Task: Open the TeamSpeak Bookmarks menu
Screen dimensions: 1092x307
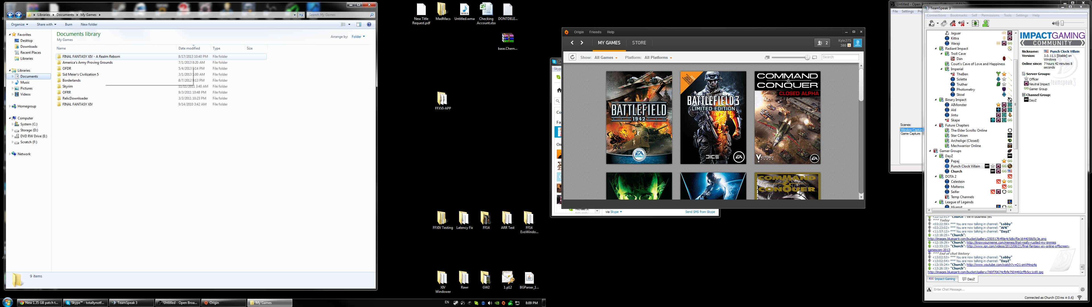Action: click(958, 15)
